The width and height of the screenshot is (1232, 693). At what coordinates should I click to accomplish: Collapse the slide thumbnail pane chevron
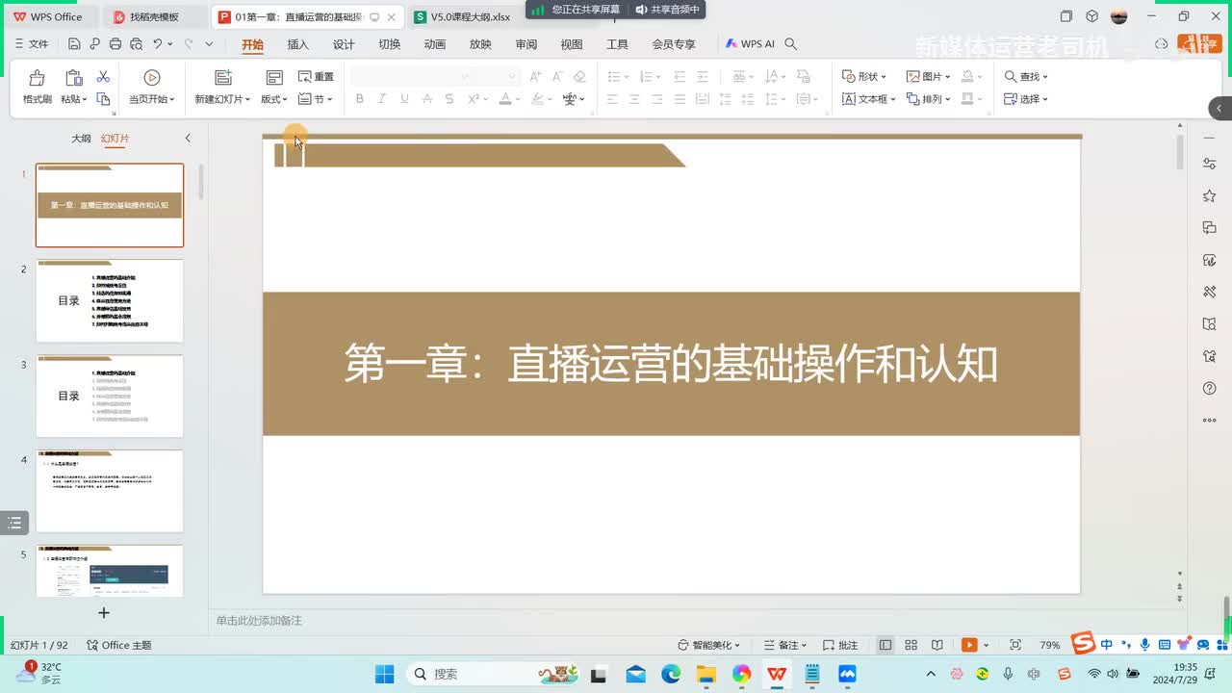point(188,139)
